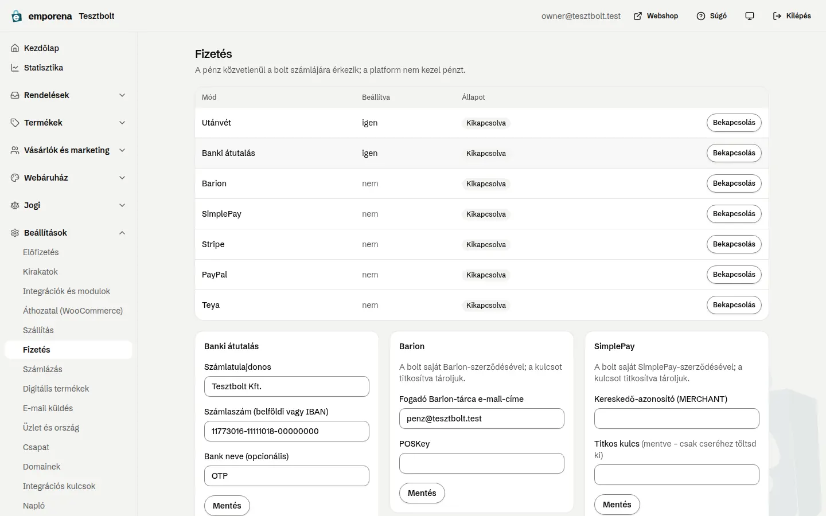Open the Súgó help icon
826x516 pixels.
(701, 16)
